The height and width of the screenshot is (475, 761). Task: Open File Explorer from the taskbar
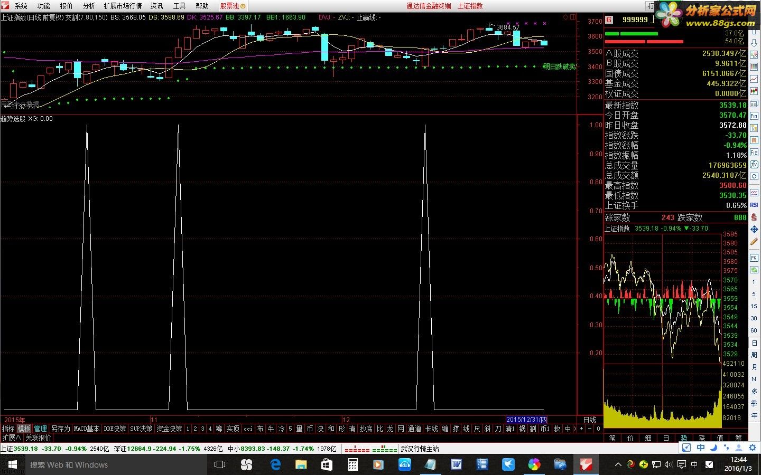click(x=301, y=464)
